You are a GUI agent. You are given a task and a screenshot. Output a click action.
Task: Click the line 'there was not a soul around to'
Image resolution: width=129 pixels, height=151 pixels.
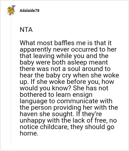(x=65, y=69)
